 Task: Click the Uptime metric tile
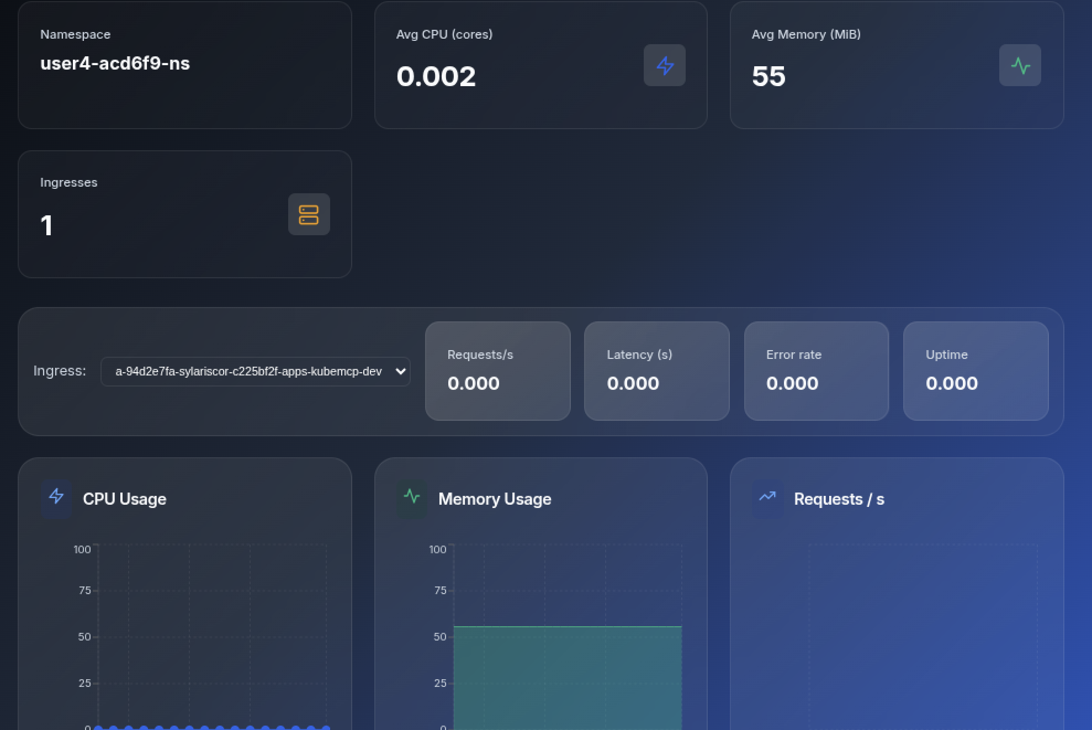coord(976,371)
